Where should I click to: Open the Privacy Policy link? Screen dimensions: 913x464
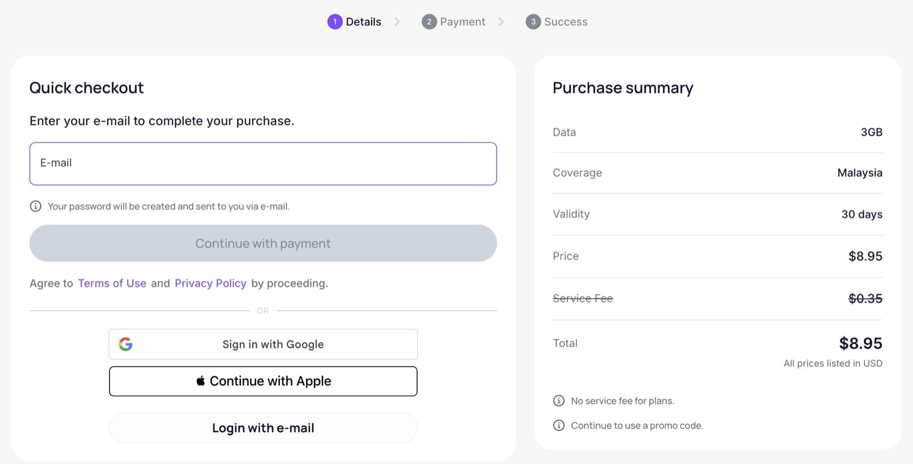(211, 283)
